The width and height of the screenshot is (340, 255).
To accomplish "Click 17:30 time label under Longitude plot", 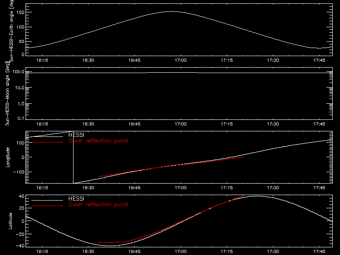I will [x=273, y=188].
